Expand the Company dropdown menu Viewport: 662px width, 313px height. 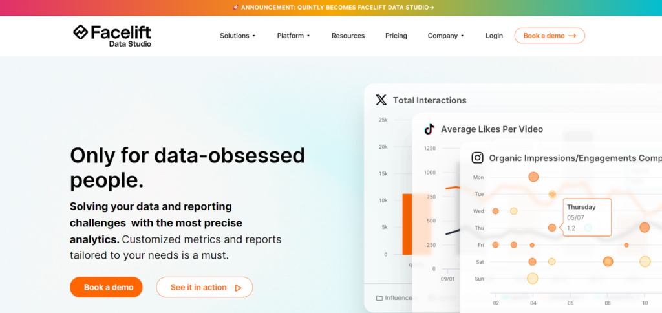tap(446, 36)
